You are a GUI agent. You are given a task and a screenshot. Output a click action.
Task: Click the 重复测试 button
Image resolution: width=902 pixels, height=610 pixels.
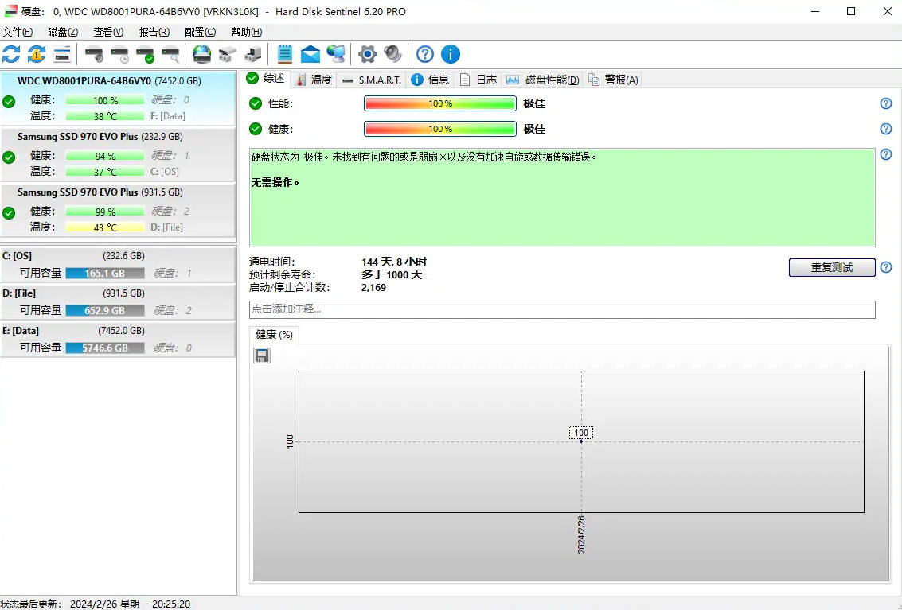[832, 267]
